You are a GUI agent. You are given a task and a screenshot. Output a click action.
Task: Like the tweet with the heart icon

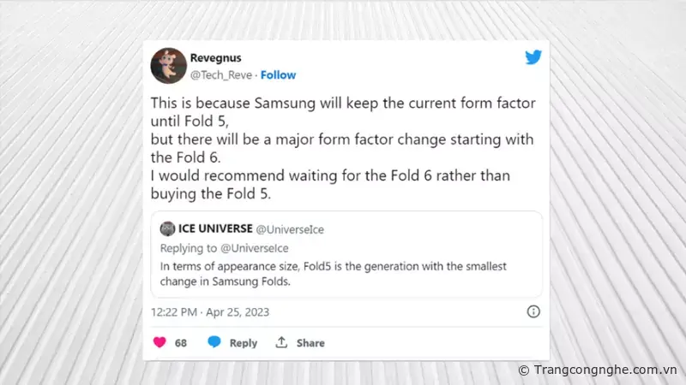pyautogui.click(x=159, y=342)
